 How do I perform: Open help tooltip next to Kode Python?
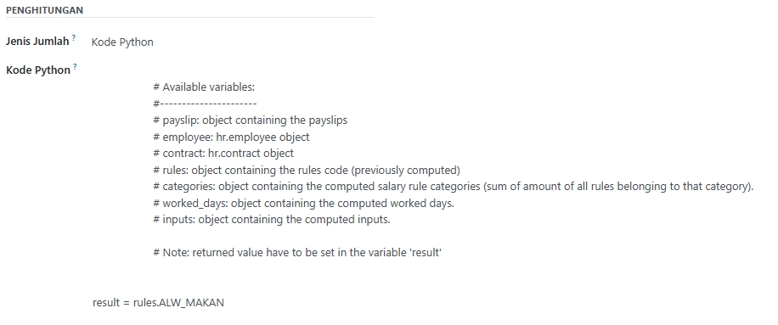click(x=76, y=66)
